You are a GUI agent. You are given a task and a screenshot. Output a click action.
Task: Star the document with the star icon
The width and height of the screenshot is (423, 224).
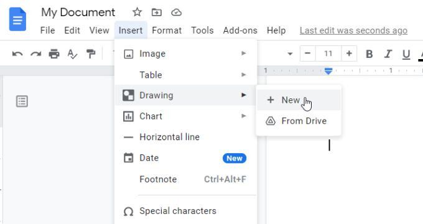pos(137,12)
